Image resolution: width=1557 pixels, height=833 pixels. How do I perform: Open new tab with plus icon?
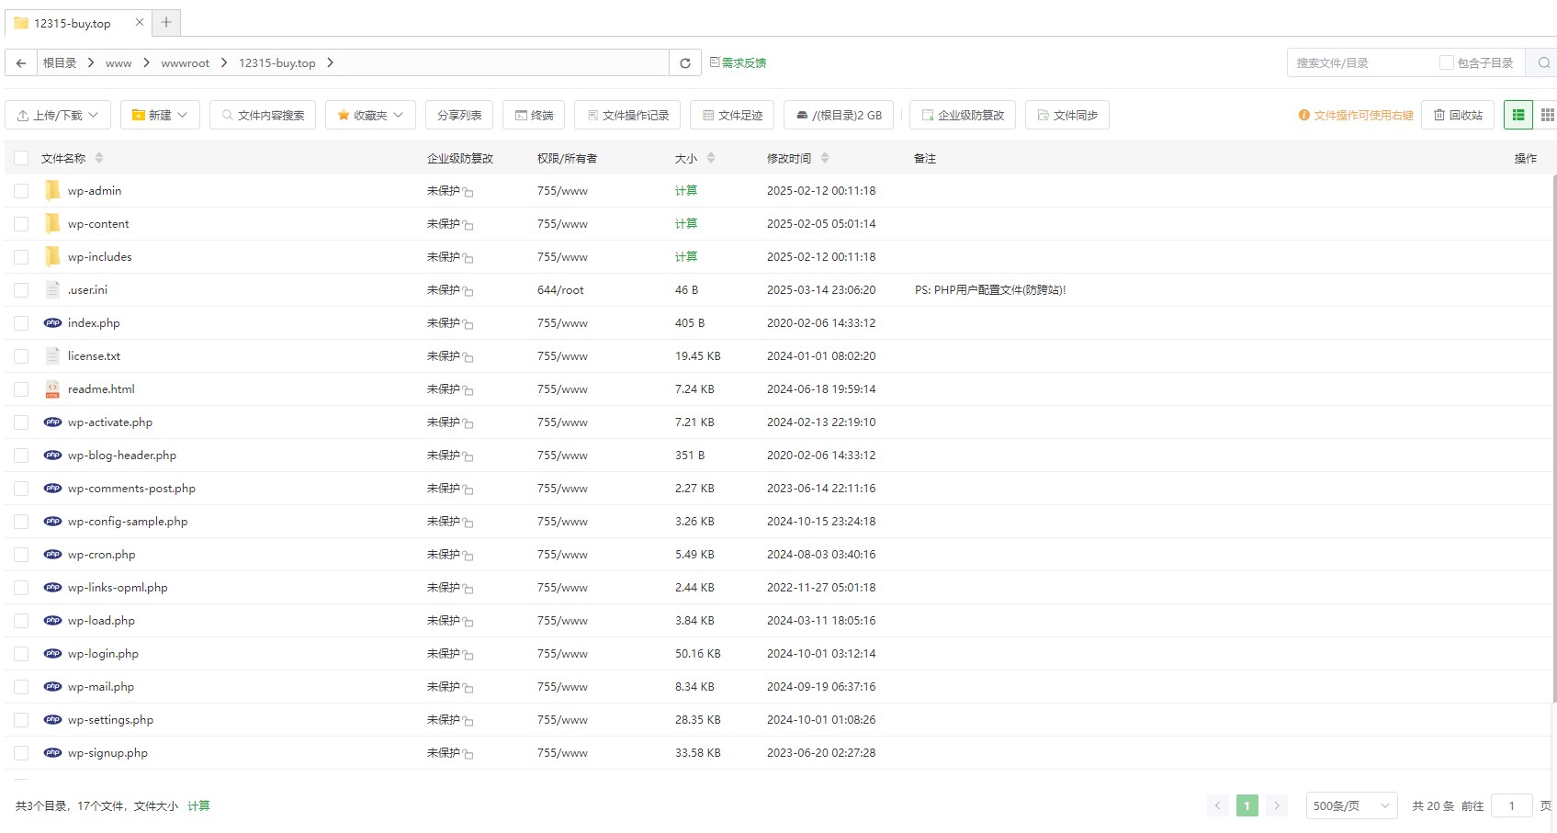(166, 23)
